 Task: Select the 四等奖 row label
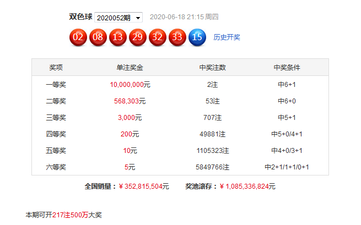pyautogui.click(x=56, y=134)
